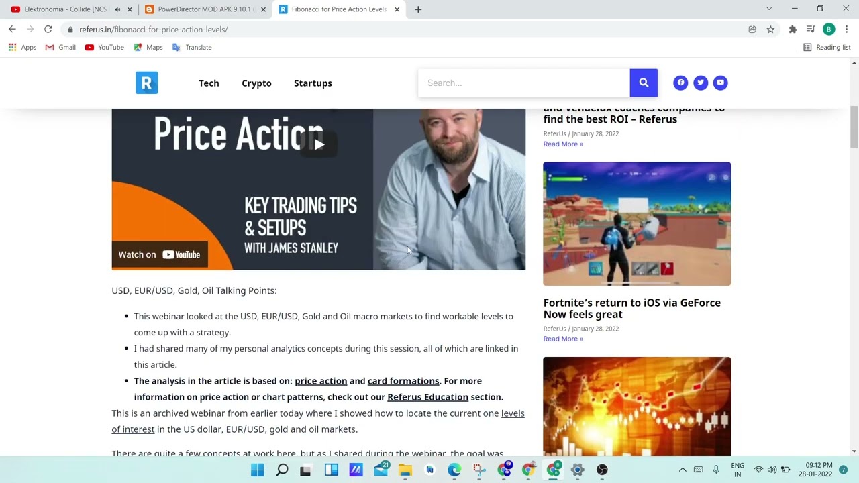Click Watch on YouTube in video

pyautogui.click(x=160, y=254)
